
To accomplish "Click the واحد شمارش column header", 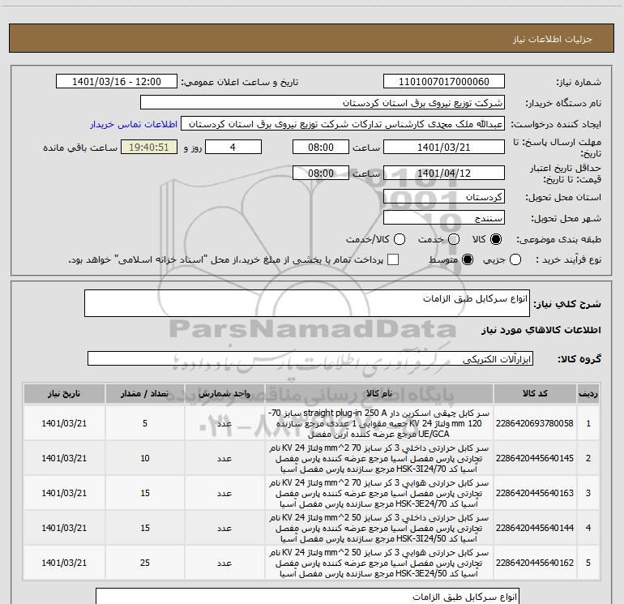I will pyautogui.click(x=224, y=394).
